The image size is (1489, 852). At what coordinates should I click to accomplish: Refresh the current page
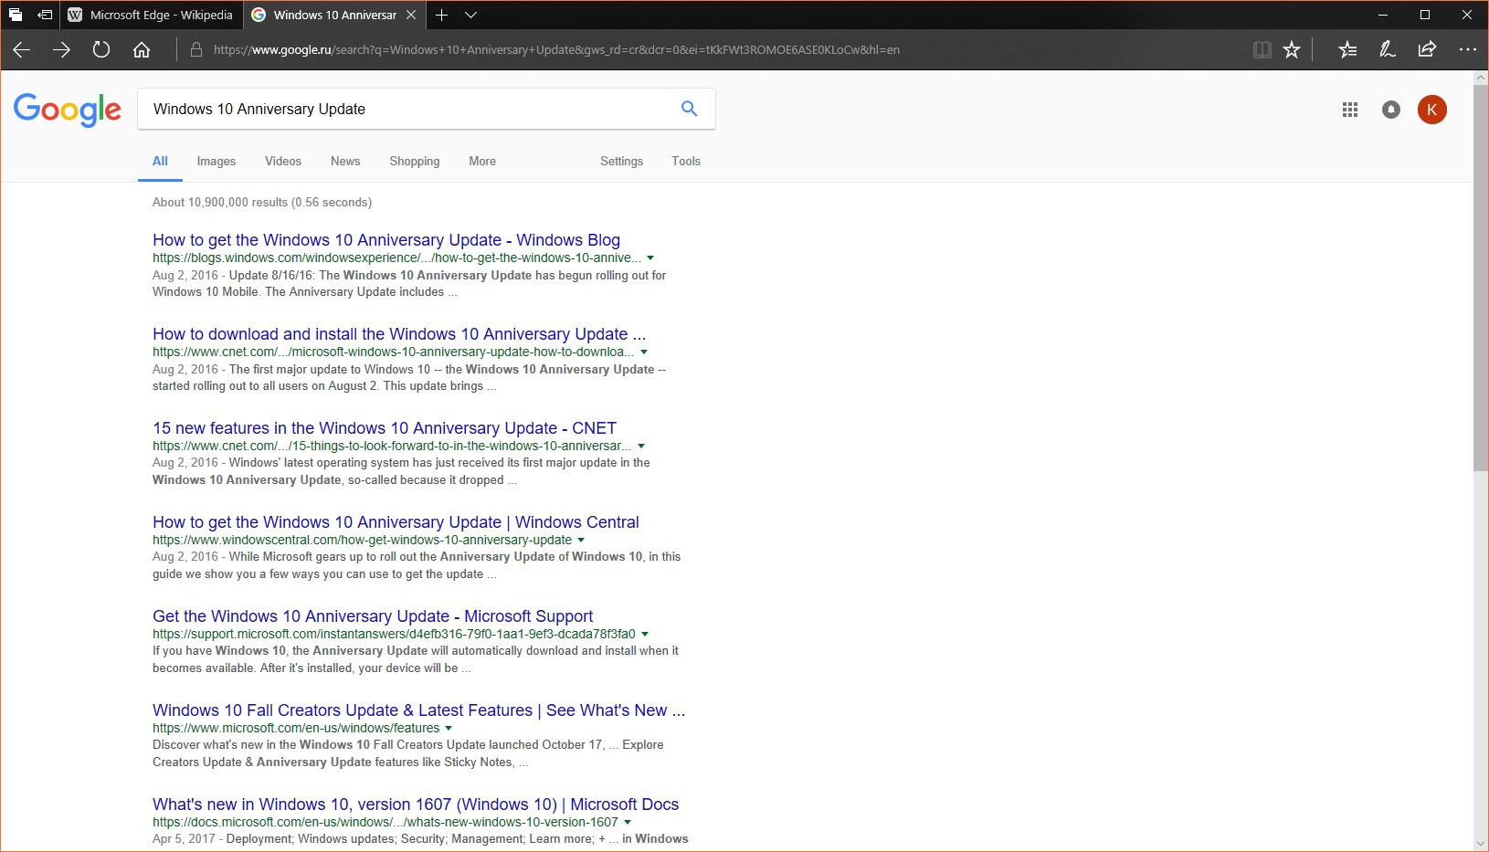pos(101,50)
